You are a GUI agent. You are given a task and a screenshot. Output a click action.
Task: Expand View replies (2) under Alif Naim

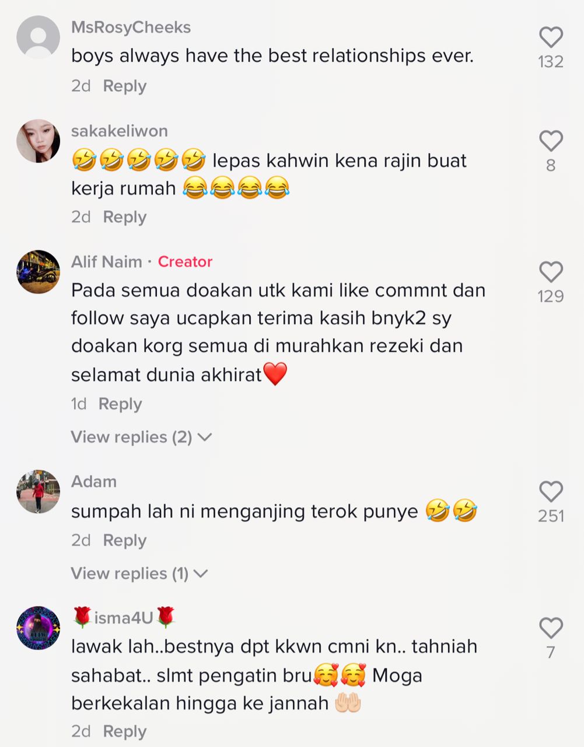[x=141, y=437]
